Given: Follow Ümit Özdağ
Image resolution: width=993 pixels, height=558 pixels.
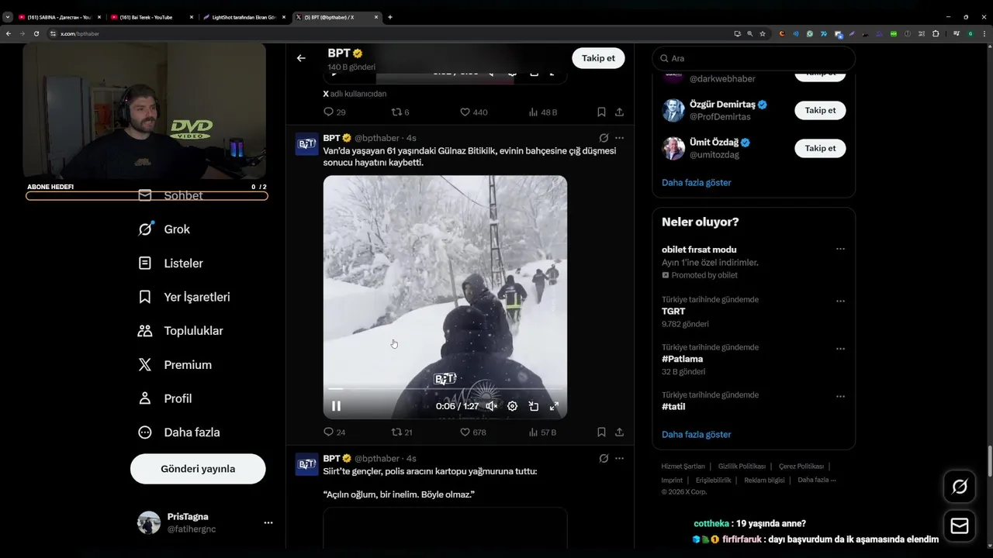Looking at the screenshot, I should pyautogui.click(x=820, y=148).
